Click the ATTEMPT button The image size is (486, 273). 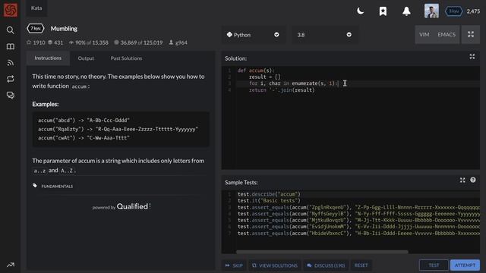(x=465, y=265)
